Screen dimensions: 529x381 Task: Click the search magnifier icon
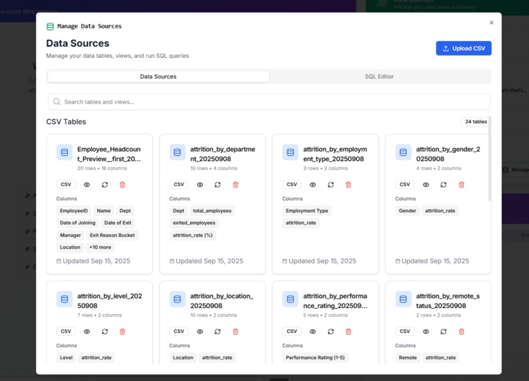click(57, 102)
